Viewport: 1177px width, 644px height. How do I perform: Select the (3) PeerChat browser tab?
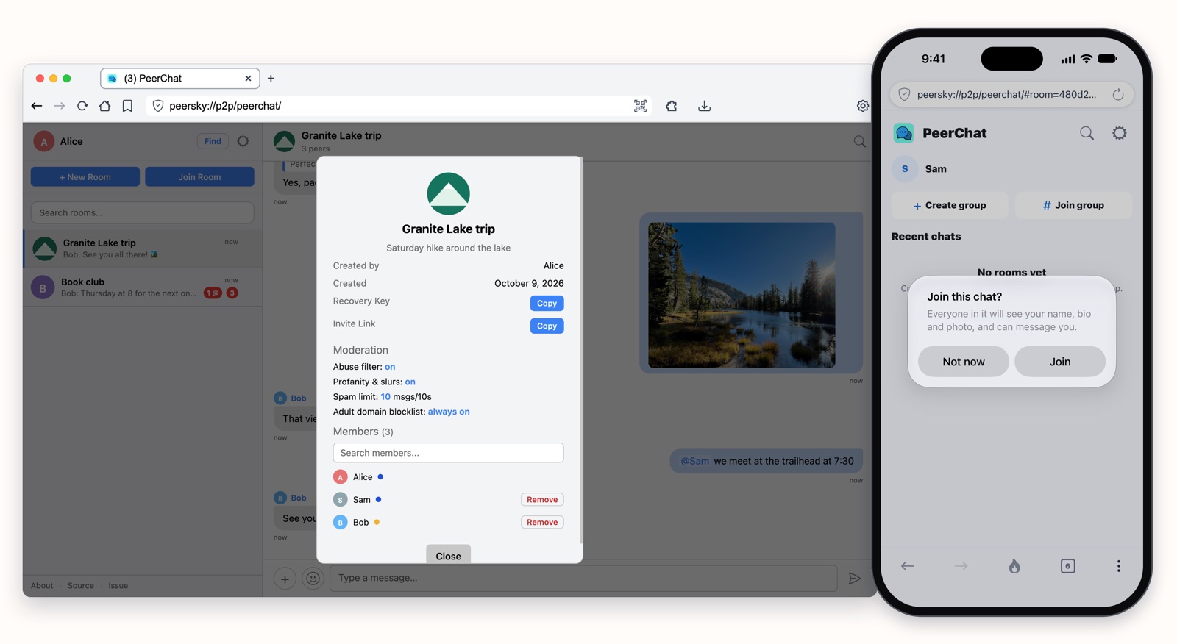point(179,78)
